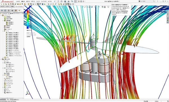
Task: Collapse the 結果 (Results) tree node
Action: tap(1, 59)
